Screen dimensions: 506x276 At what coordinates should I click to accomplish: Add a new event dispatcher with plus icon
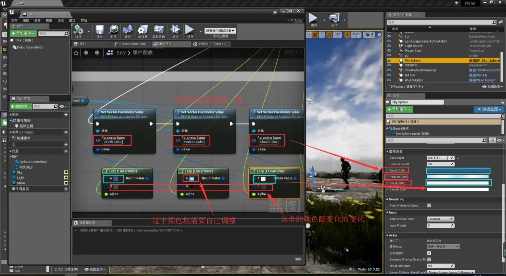[66, 189]
